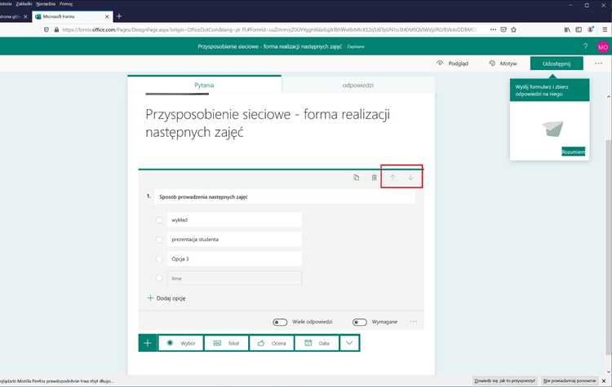Open a new browser tab with plus
612x387 pixels.
[119, 16]
